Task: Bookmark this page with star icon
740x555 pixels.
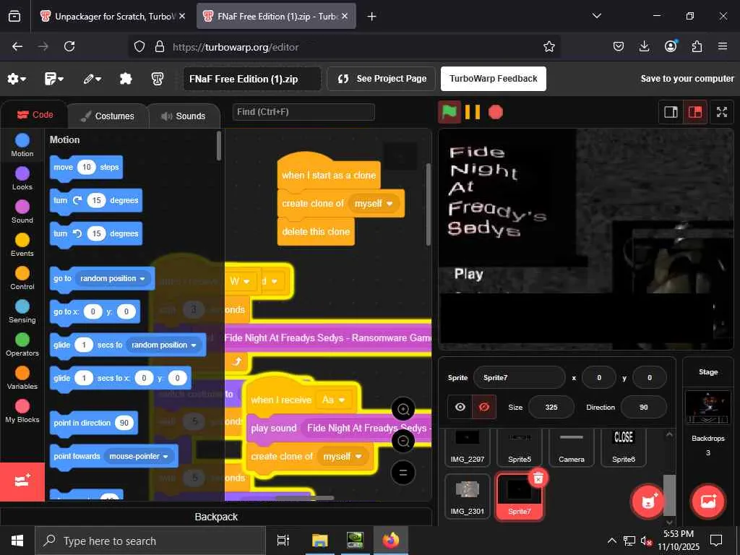Action: coord(549,46)
